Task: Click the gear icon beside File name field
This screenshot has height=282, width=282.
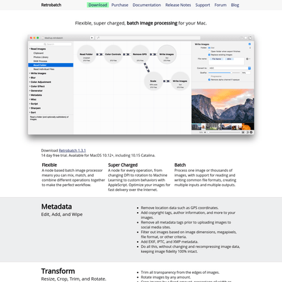Action: click(x=247, y=59)
